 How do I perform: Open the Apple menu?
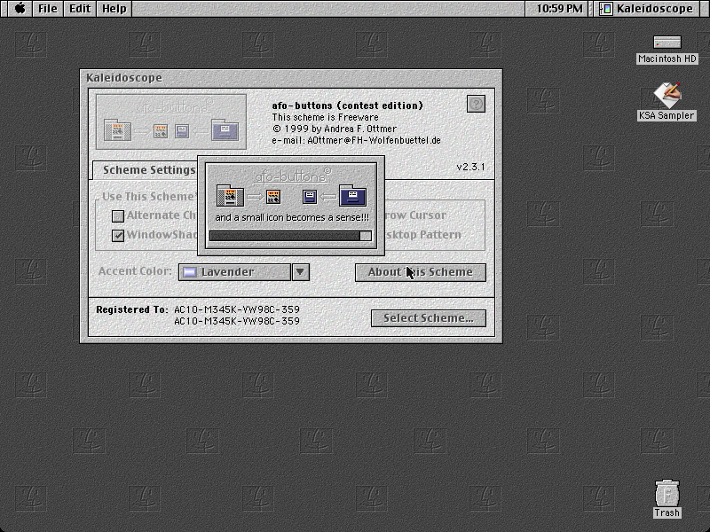coord(20,9)
